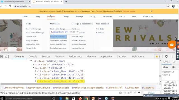Open Double Bed Mattress link
The width and height of the screenshot is (179, 100).
(58, 41)
